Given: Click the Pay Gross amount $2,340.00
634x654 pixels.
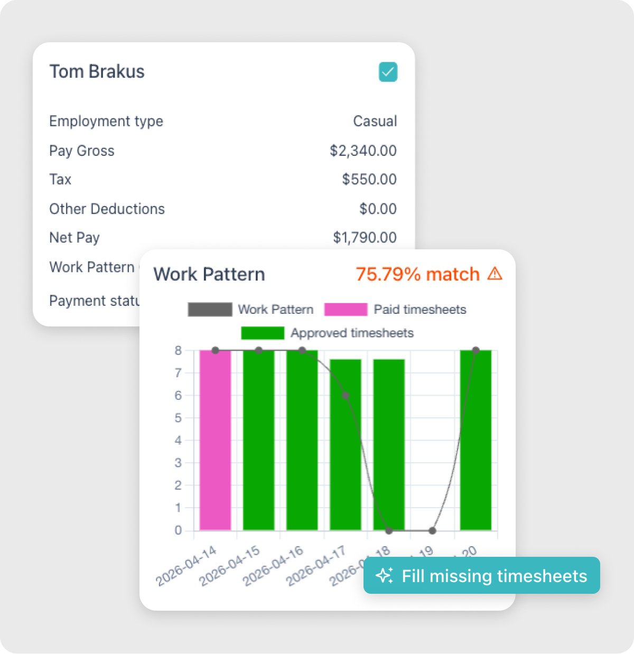Looking at the screenshot, I should 363,151.
